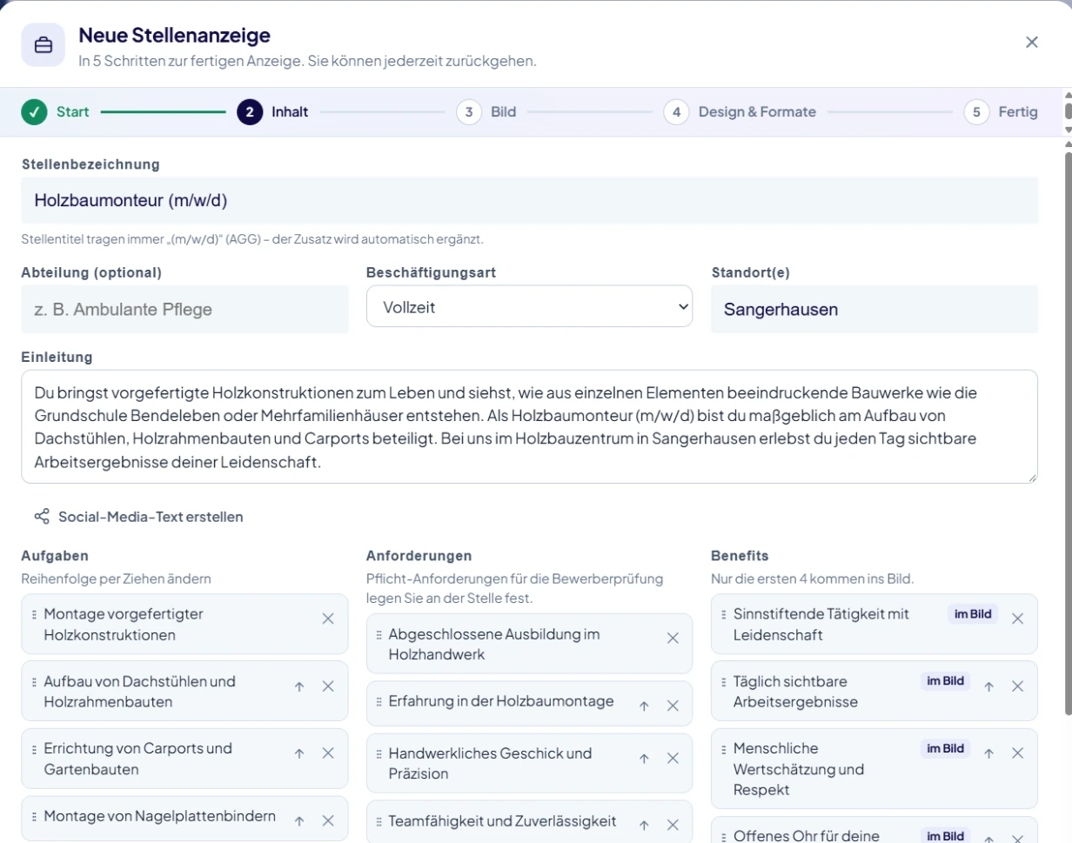Jump to the Bild step
1072x843 pixels.
tap(486, 111)
